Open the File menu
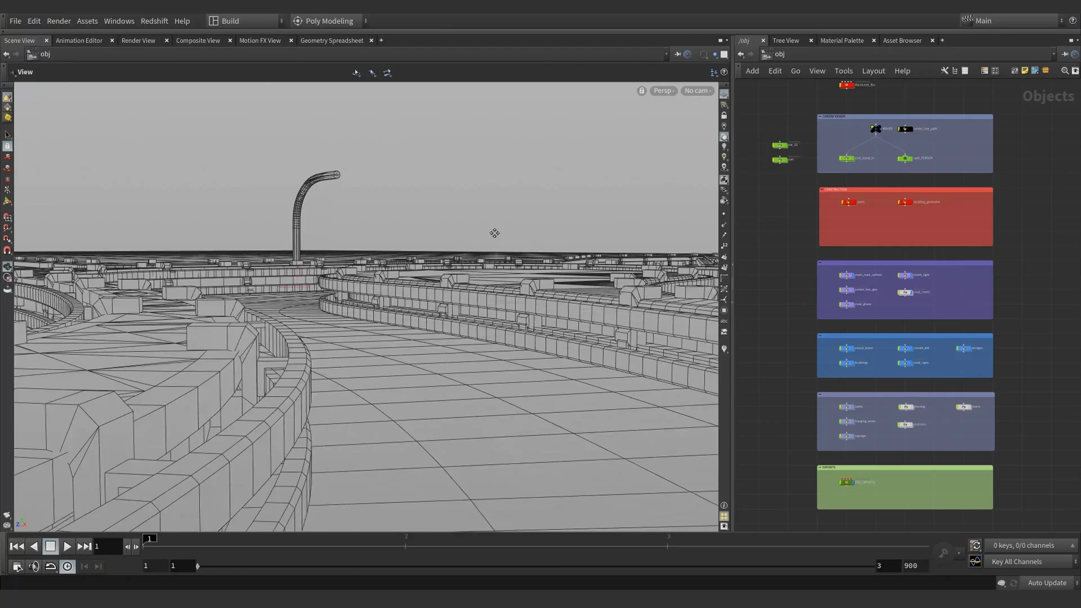 coord(15,21)
